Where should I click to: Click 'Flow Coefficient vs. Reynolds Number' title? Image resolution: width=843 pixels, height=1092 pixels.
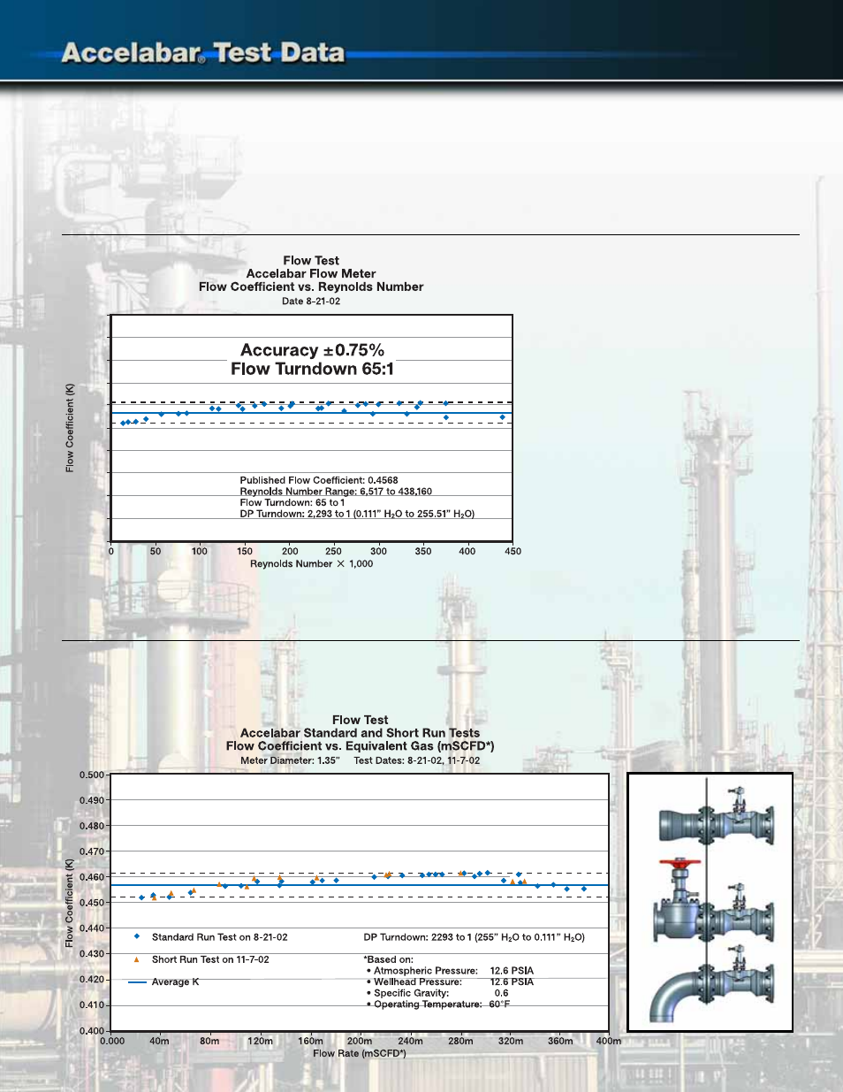(311, 286)
